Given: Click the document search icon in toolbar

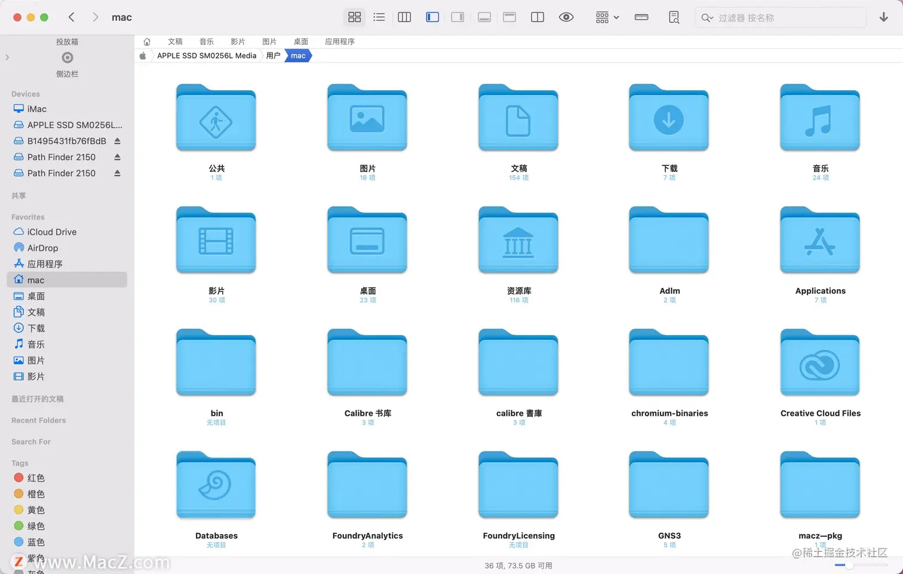Looking at the screenshot, I should [674, 17].
